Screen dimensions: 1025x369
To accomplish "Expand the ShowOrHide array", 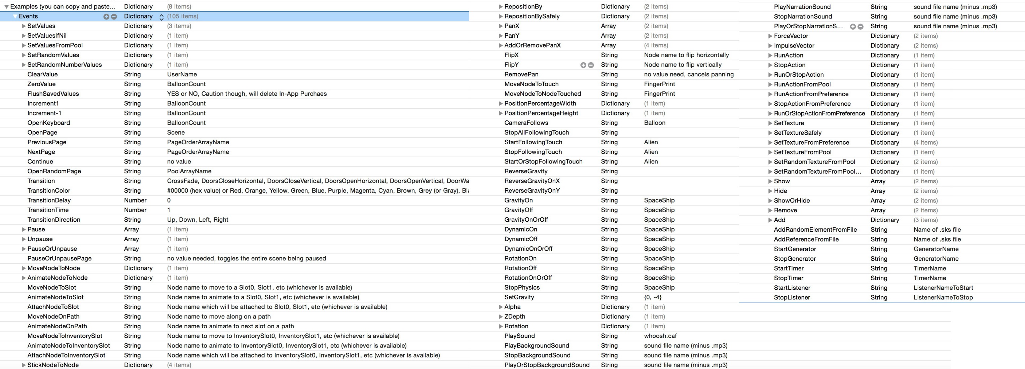I will point(770,200).
